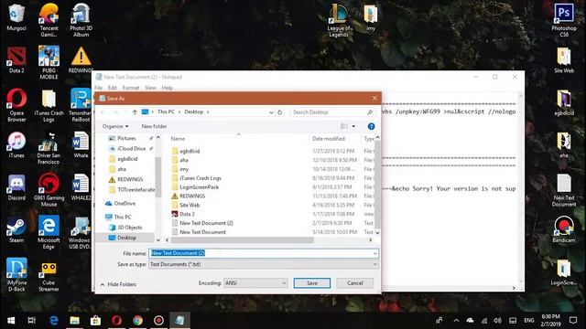Open the Bandicam desktop shortcut

[564, 229]
